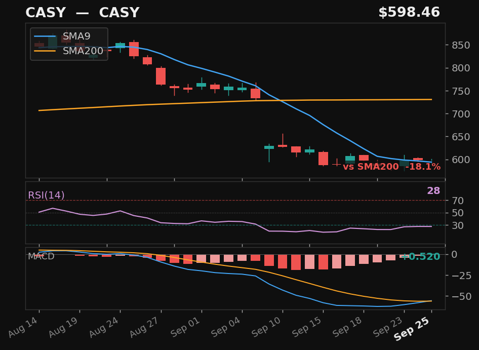This screenshot has width=479, height=350.
Task: Click the Sep 15 date label
Action: pos(307,327)
